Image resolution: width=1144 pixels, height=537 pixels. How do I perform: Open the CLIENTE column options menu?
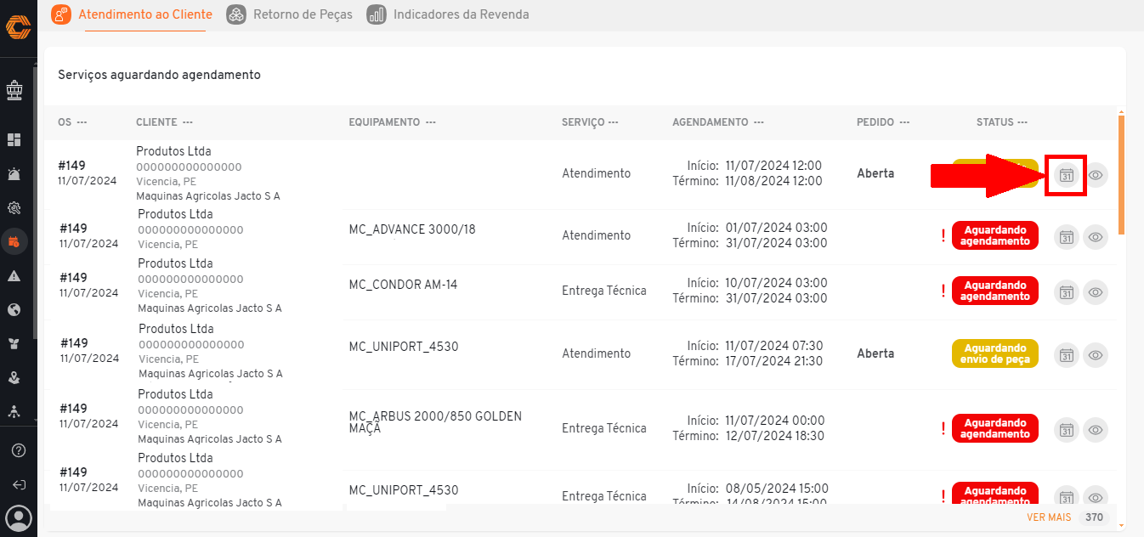click(x=187, y=122)
